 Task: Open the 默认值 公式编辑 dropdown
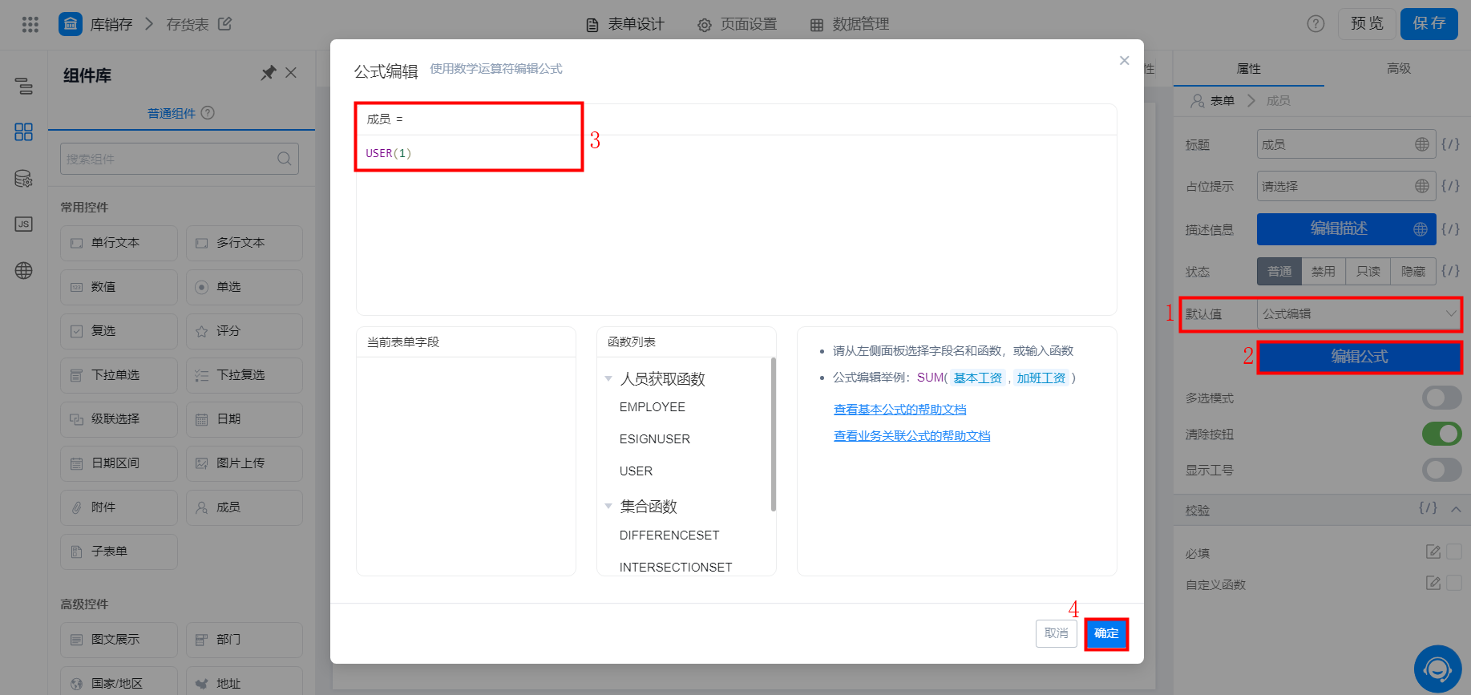tap(1360, 314)
